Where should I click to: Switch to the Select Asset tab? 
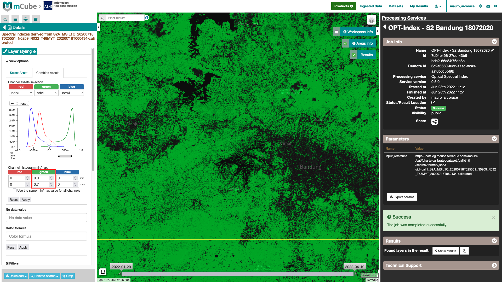[19, 73]
